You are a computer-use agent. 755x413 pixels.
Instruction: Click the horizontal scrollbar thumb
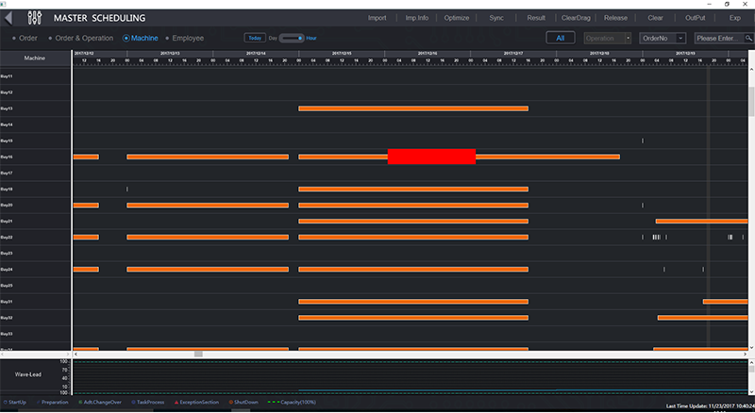[x=198, y=355]
